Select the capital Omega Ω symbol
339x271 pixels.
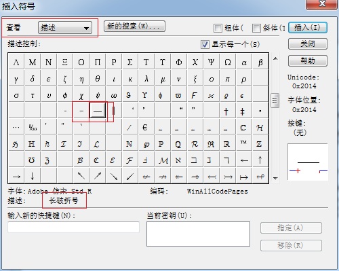[228, 62]
